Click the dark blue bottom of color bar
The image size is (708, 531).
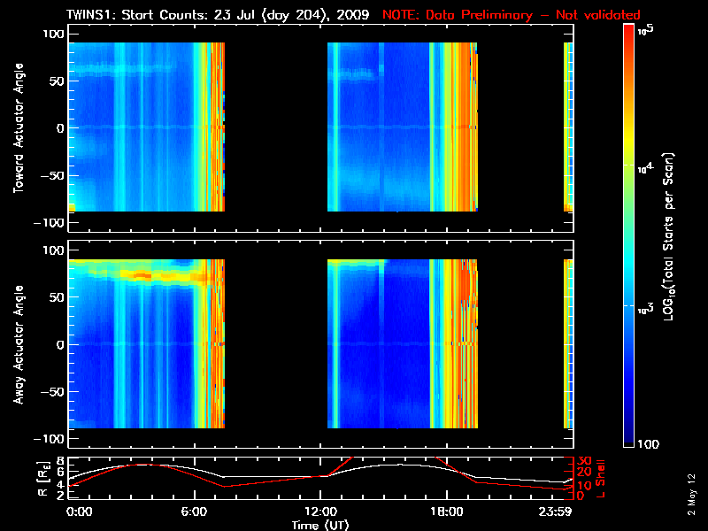click(629, 434)
